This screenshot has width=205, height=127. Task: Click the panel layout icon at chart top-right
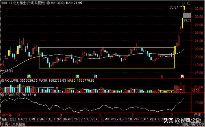point(188,3)
